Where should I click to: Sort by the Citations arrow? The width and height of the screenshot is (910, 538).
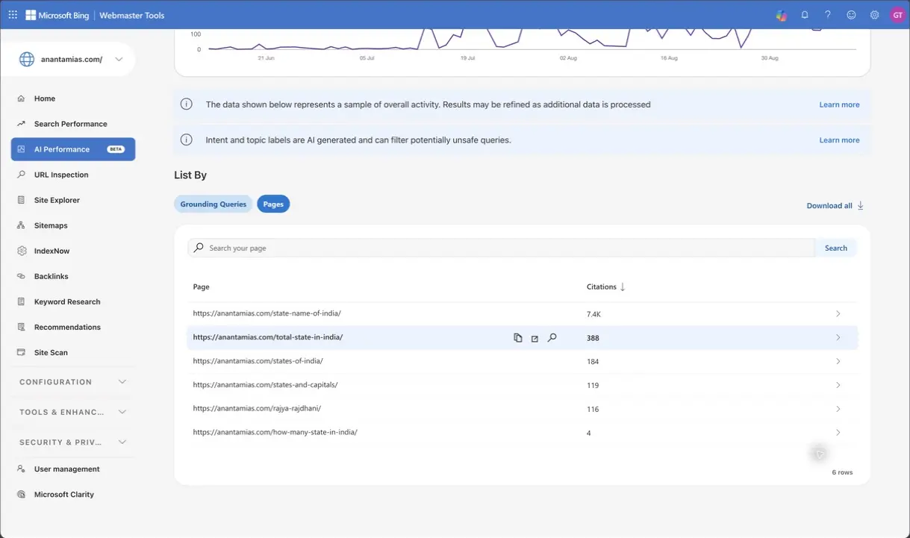tap(623, 287)
